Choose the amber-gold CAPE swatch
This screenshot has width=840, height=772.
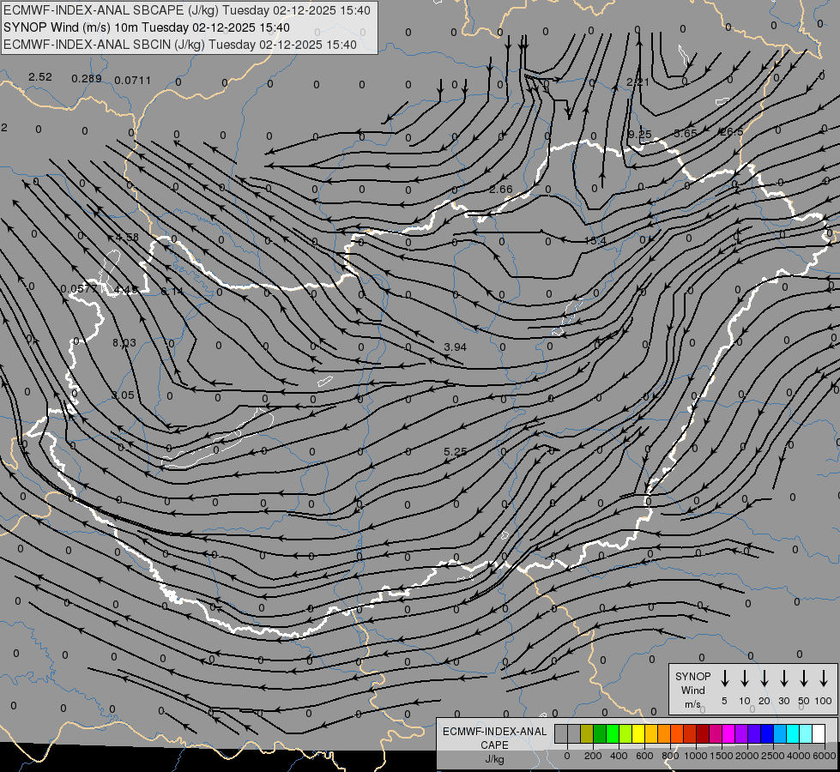point(651,733)
